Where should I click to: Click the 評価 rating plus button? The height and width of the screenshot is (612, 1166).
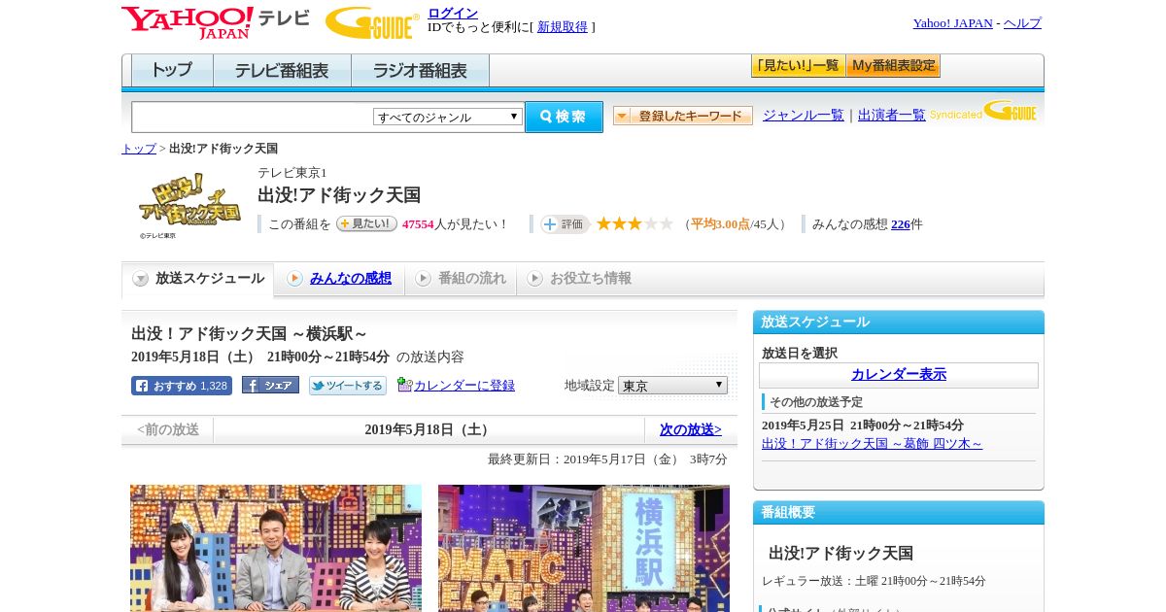coord(565,224)
